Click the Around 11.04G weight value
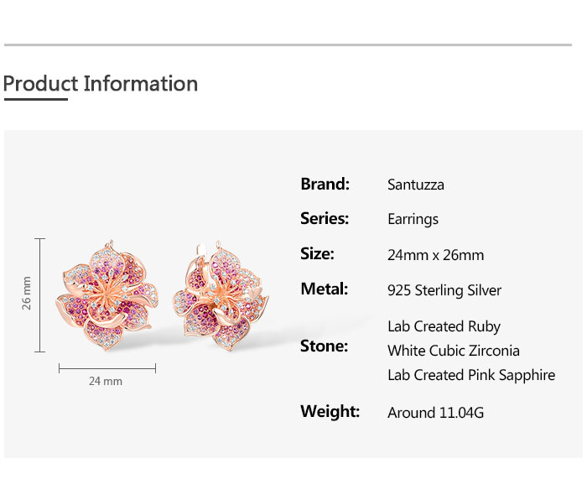 pyautogui.click(x=435, y=413)
